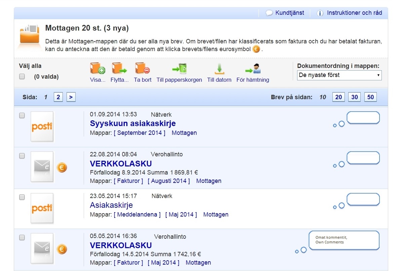Click the För hämtning person icon
This screenshot has height=271, width=403.
253,69
